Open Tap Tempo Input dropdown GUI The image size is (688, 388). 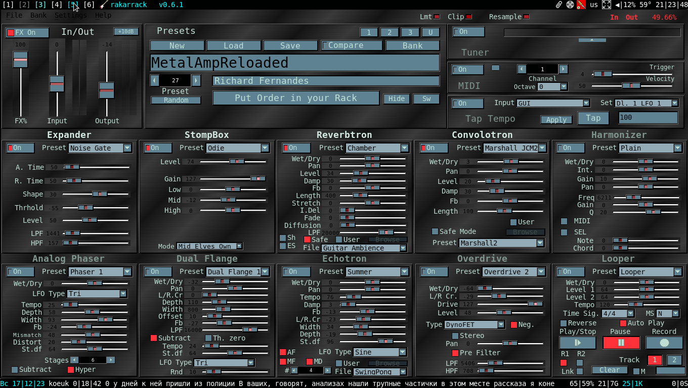click(x=553, y=103)
